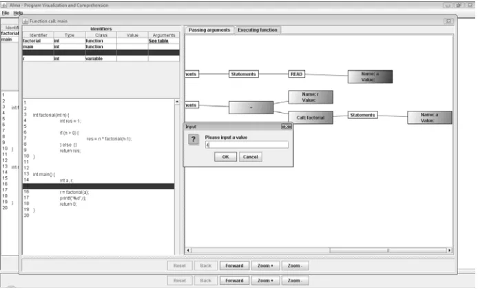The width and height of the screenshot is (478, 289).
Task: Click the Call: factorial node
Action: (x=311, y=118)
